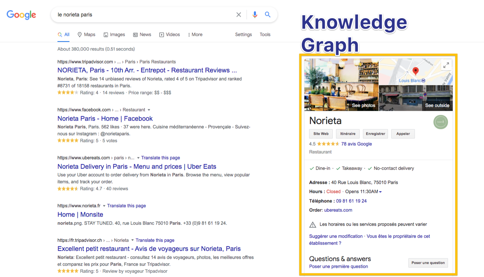Click the Google logo
Viewport: 484px width, 277px height.
click(x=21, y=15)
